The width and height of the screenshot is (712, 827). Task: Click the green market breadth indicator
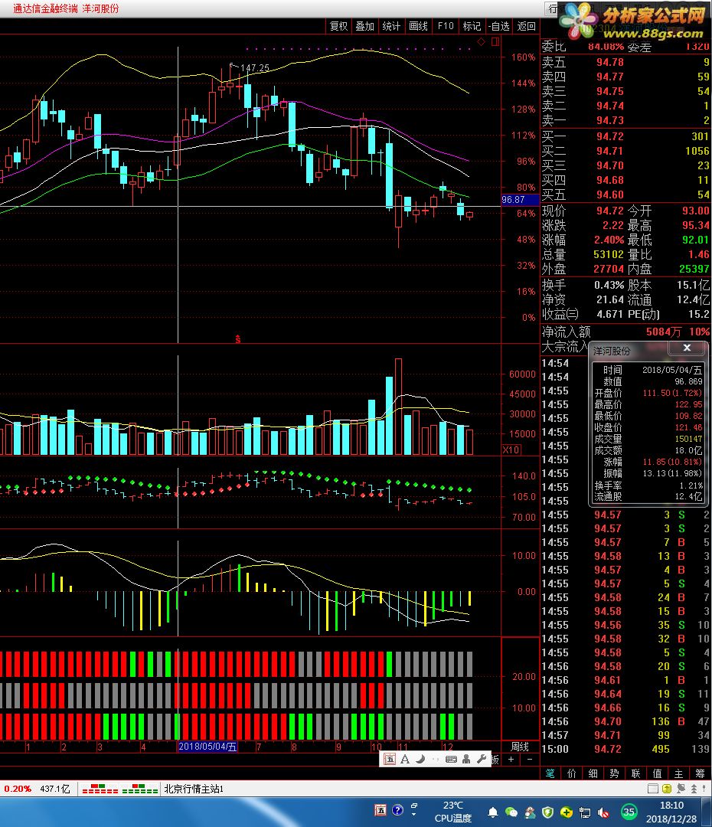click(140, 789)
